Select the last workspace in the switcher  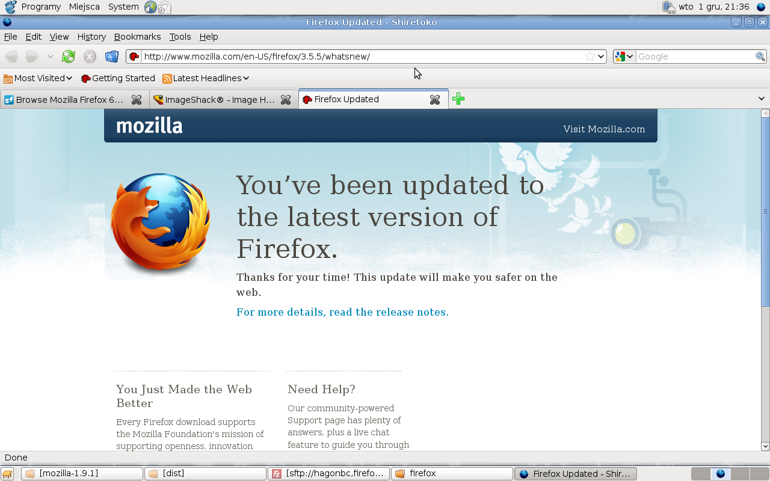[x=759, y=474]
